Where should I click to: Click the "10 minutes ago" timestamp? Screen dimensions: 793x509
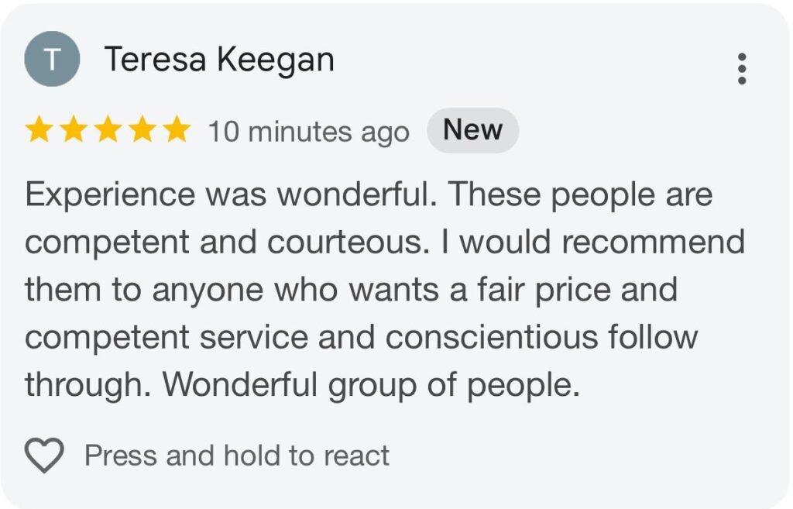308,132
